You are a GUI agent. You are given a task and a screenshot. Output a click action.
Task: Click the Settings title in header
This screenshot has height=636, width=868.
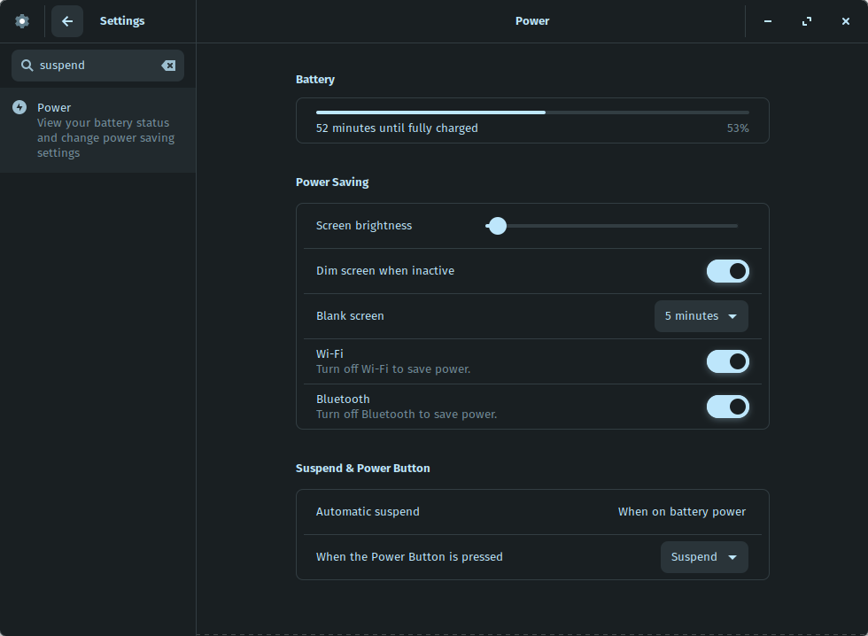[x=122, y=21]
